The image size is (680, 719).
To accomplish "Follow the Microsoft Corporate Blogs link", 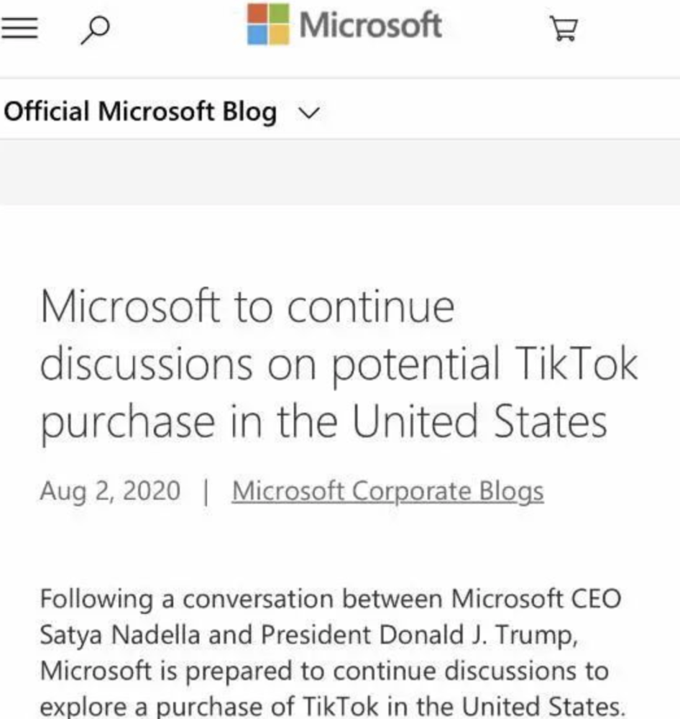I will 388,491.
